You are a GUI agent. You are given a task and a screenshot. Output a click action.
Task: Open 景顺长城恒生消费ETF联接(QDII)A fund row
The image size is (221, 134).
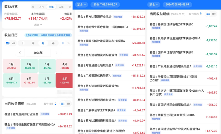183,40
